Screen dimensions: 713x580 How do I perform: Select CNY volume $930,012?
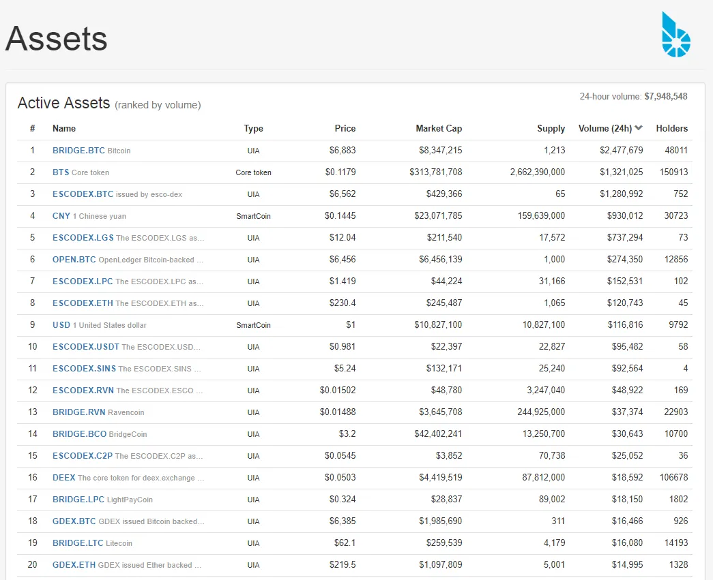tap(625, 216)
